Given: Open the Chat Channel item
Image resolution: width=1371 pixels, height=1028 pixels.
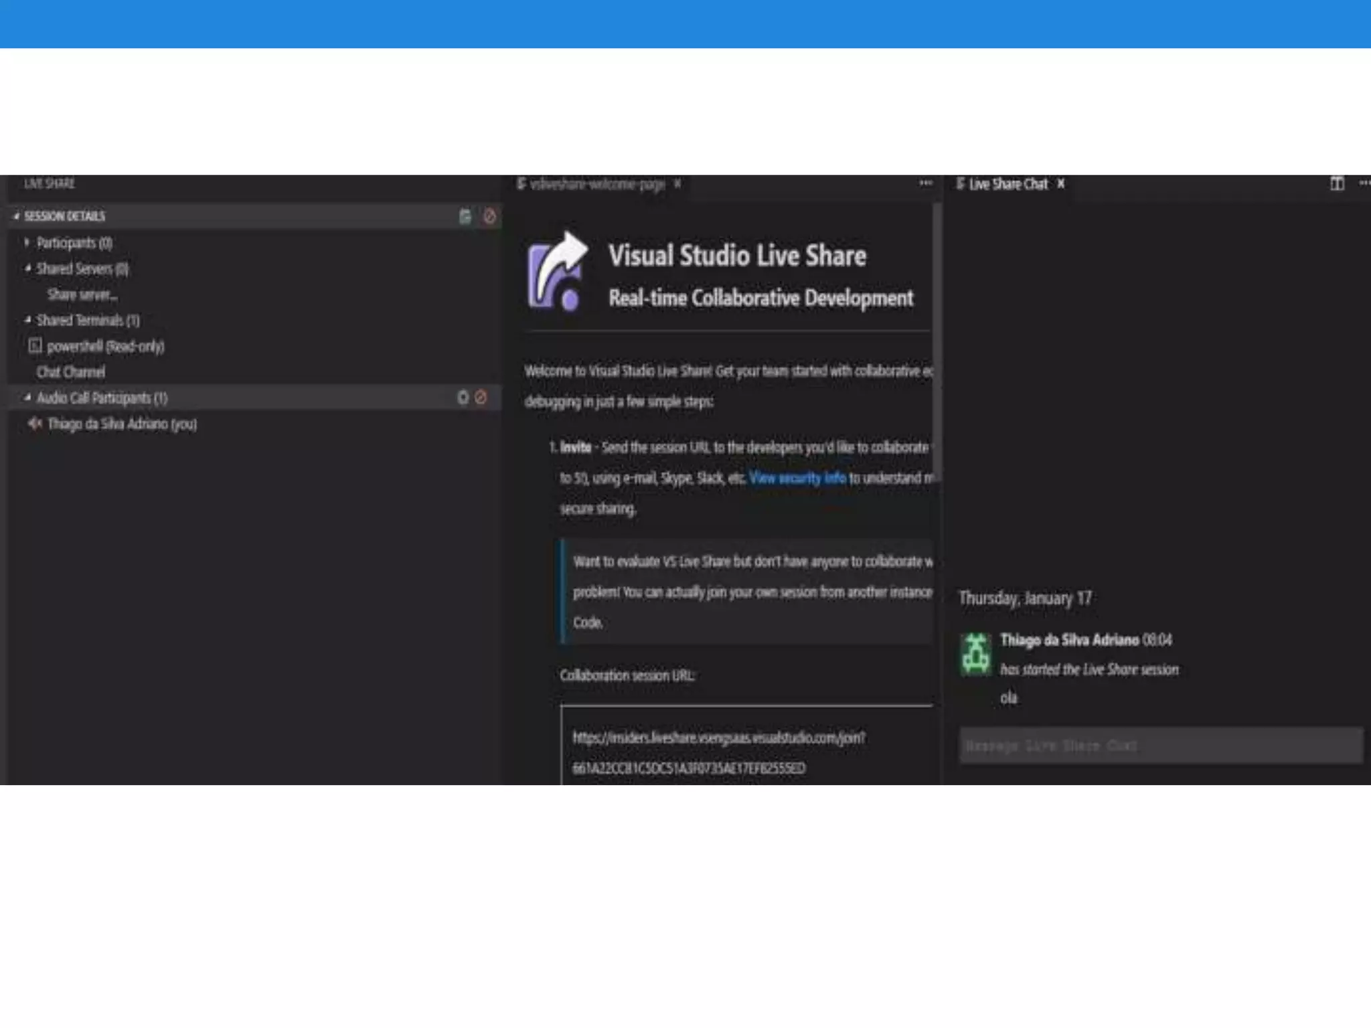Looking at the screenshot, I should click(x=70, y=372).
